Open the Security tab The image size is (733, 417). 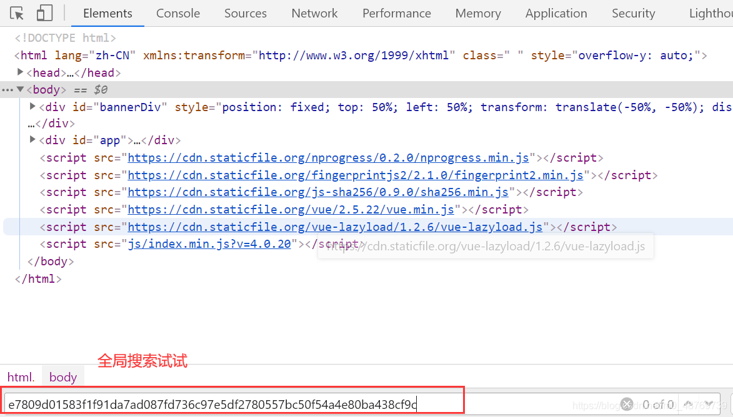coord(634,14)
